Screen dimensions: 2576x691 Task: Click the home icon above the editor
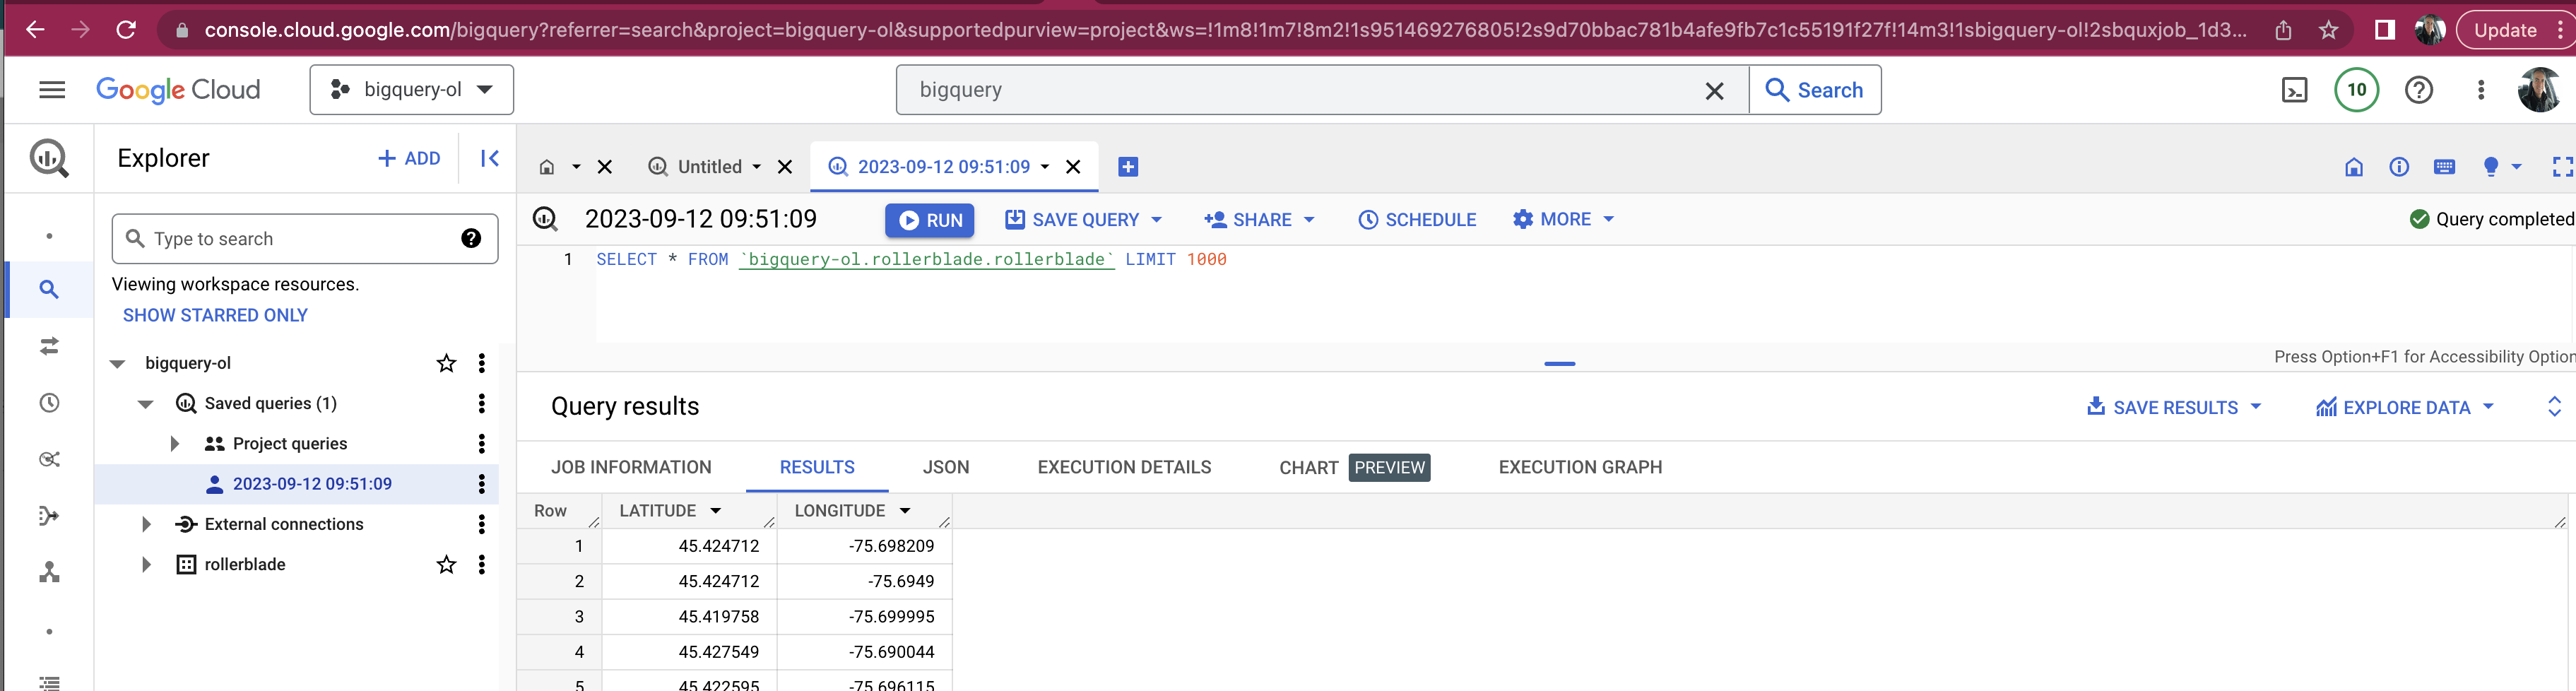[x=2354, y=167]
